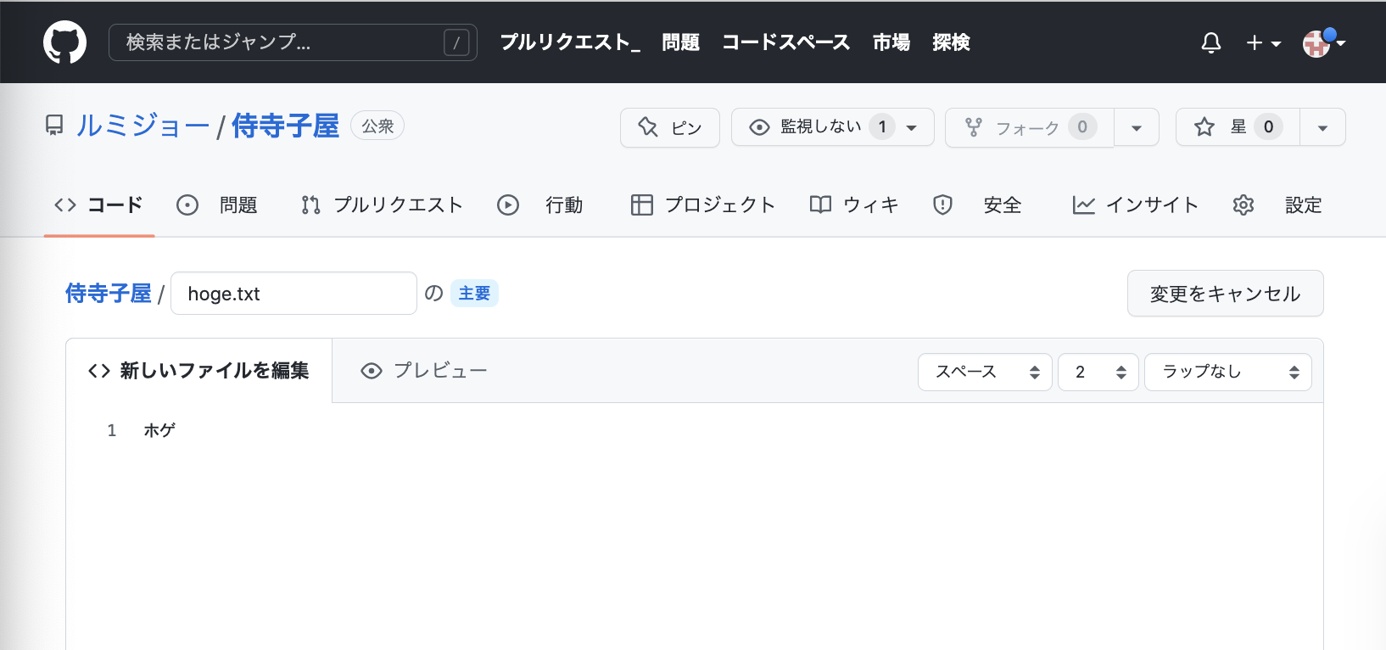Open the indent size 2 dropdown
The height and width of the screenshot is (650, 1386).
click(1098, 372)
